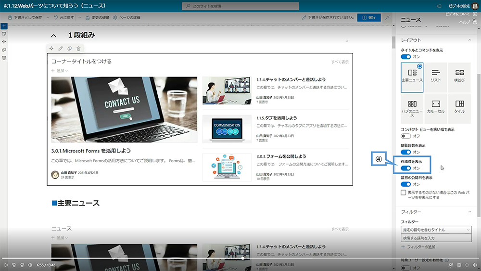Click the duplicate section icon in left rail
The width and height of the screenshot is (481, 271).
tap(4, 50)
